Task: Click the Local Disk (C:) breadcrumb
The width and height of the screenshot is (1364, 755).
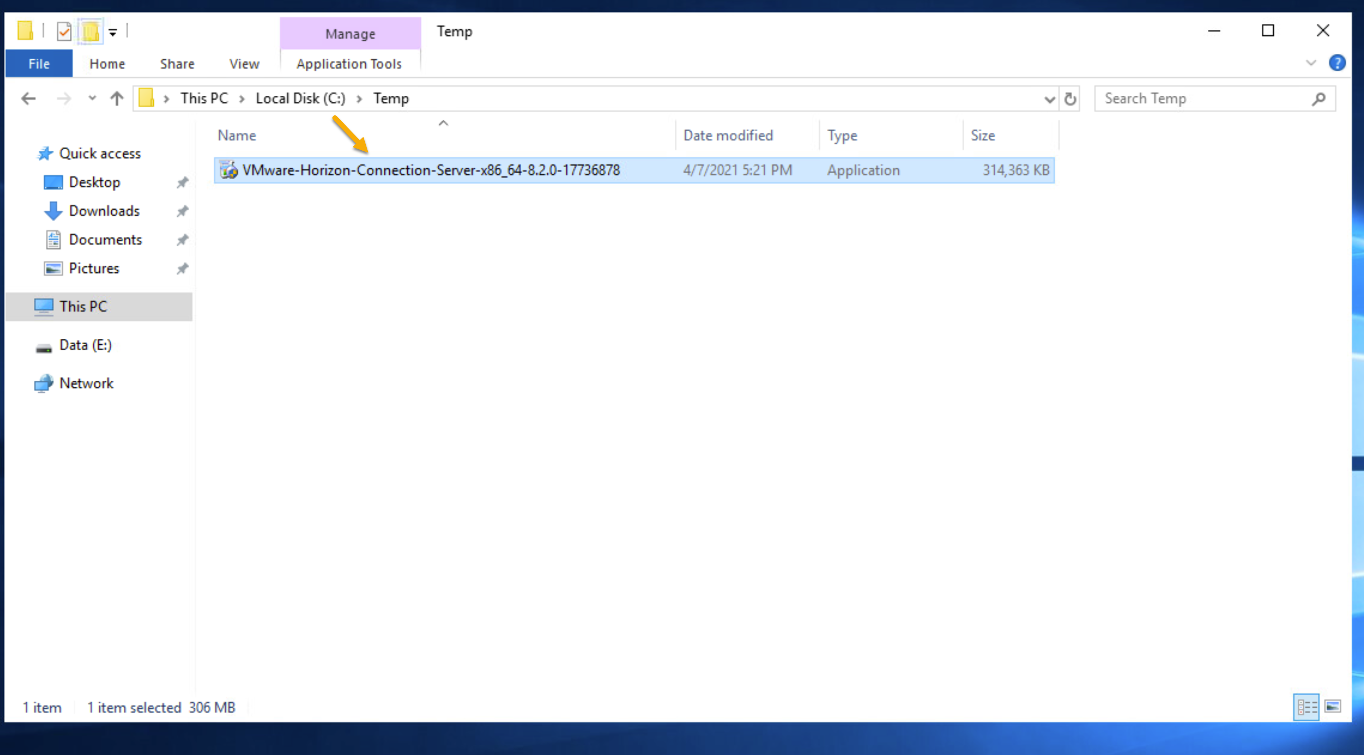Action: pyautogui.click(x=300, y=98)
